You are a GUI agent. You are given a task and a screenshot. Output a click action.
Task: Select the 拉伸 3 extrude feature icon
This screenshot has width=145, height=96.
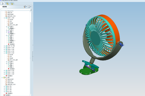[x=8, y=35]
